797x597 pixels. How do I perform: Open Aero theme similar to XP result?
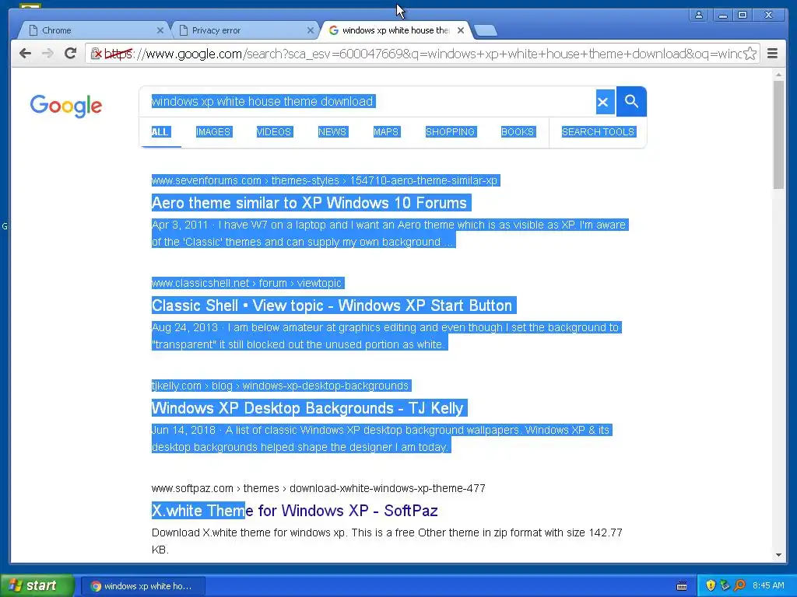tap(311, 203)
